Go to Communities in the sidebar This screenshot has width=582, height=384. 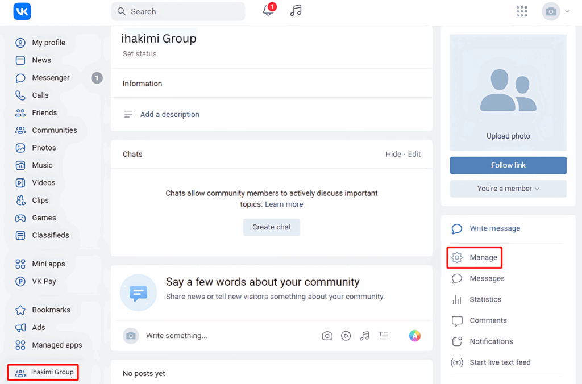(54, 130)
